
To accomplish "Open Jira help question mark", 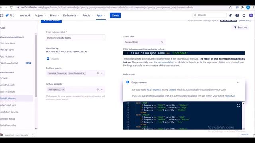I will pos(237,15).
